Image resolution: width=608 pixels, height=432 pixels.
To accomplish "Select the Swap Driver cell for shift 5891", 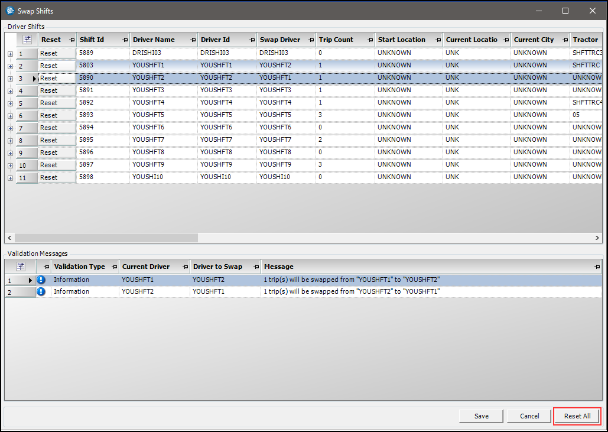I will (286, 90).
